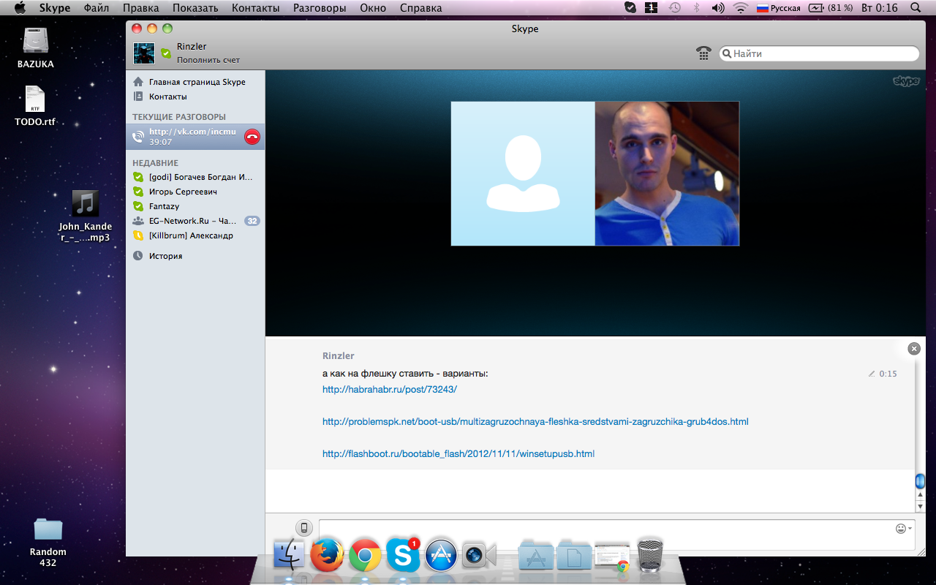Image resolution: width=936 pixels, height=585 pixels.
Task: Open История in the sidebar
Action: (x=165, y=256)
